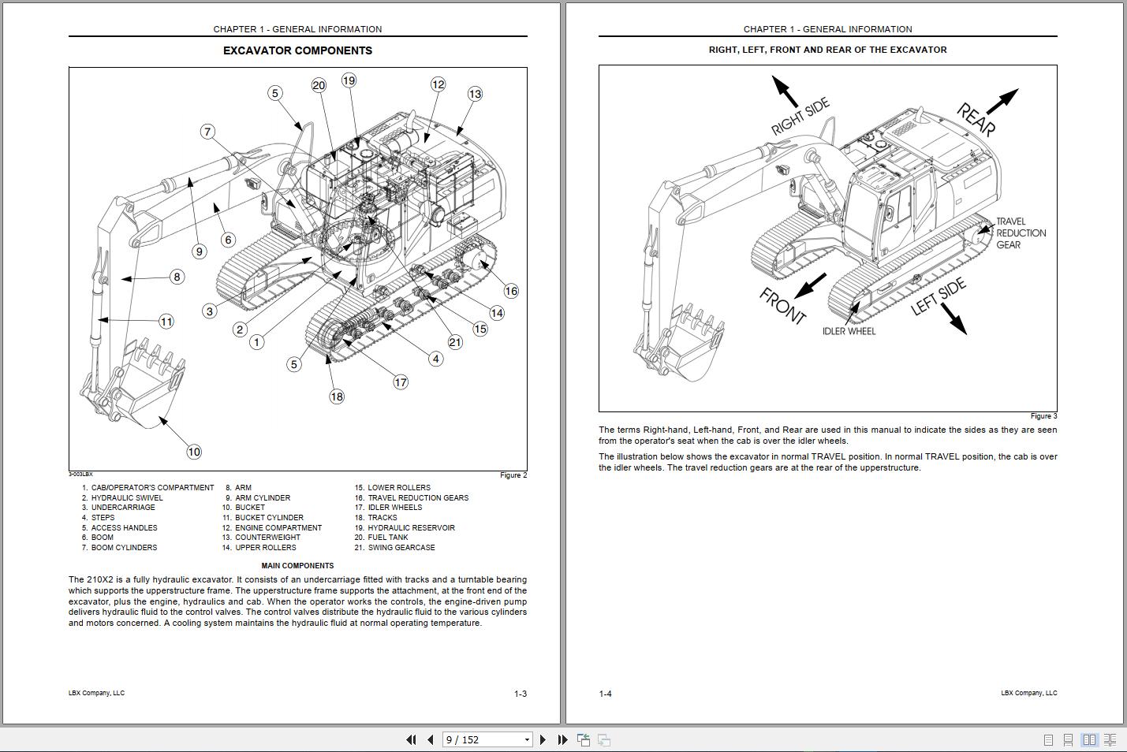
Task: Go to the next page
Action: coord(543,739)
